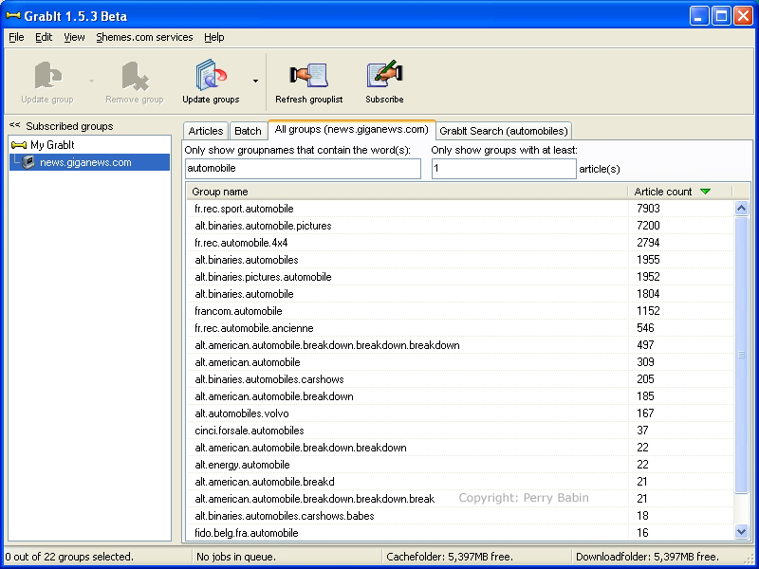Image resolution: width=759 pixels, height=569 pixels.
Task: Open the Edit menu
Action: (44, 37)
